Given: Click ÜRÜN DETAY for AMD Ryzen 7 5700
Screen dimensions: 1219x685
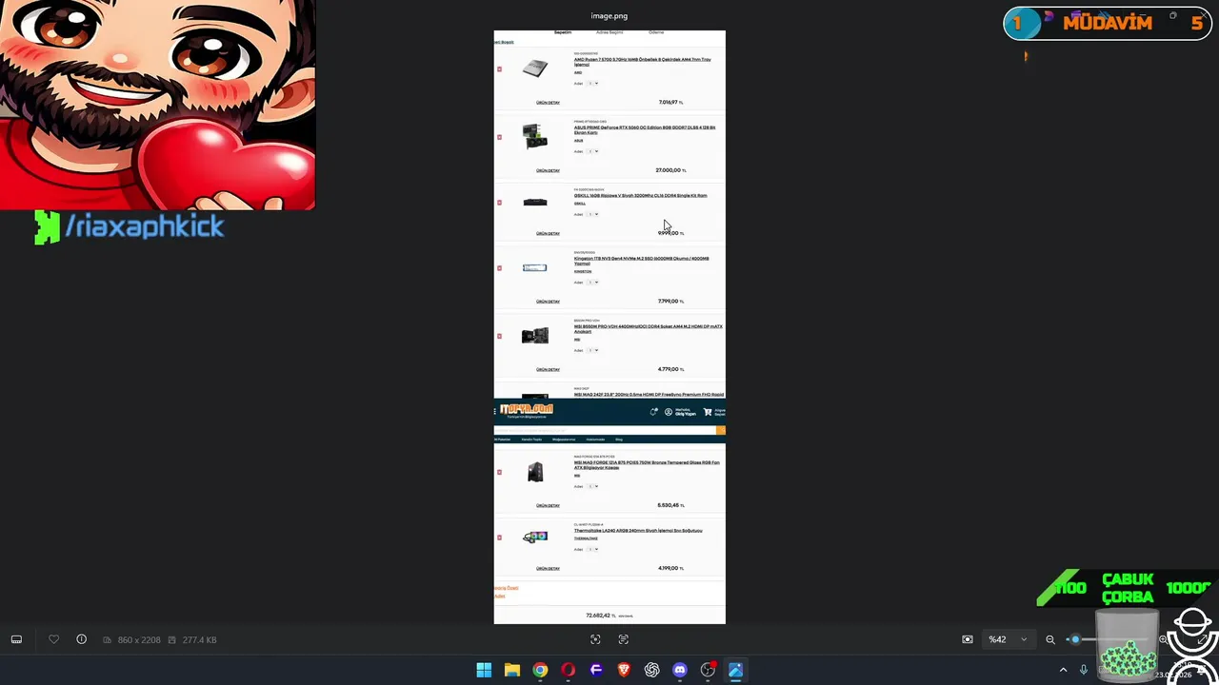Looking at the screenshot, I should (548, 103).
